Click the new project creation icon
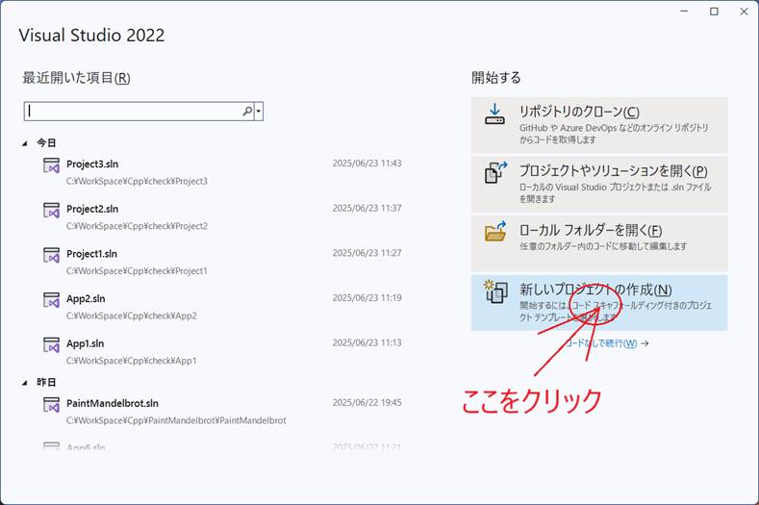 (x=495, y=291)
